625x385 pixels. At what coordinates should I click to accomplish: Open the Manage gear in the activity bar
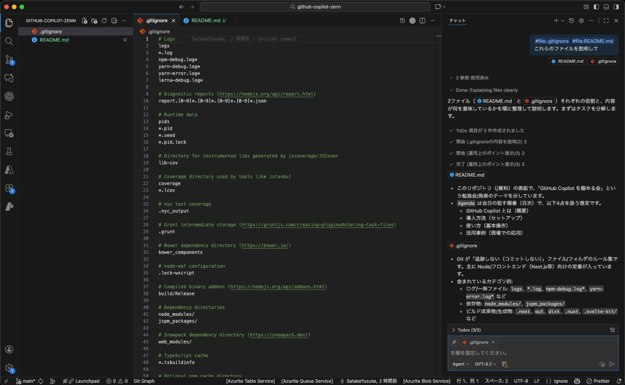pos(9,368)
